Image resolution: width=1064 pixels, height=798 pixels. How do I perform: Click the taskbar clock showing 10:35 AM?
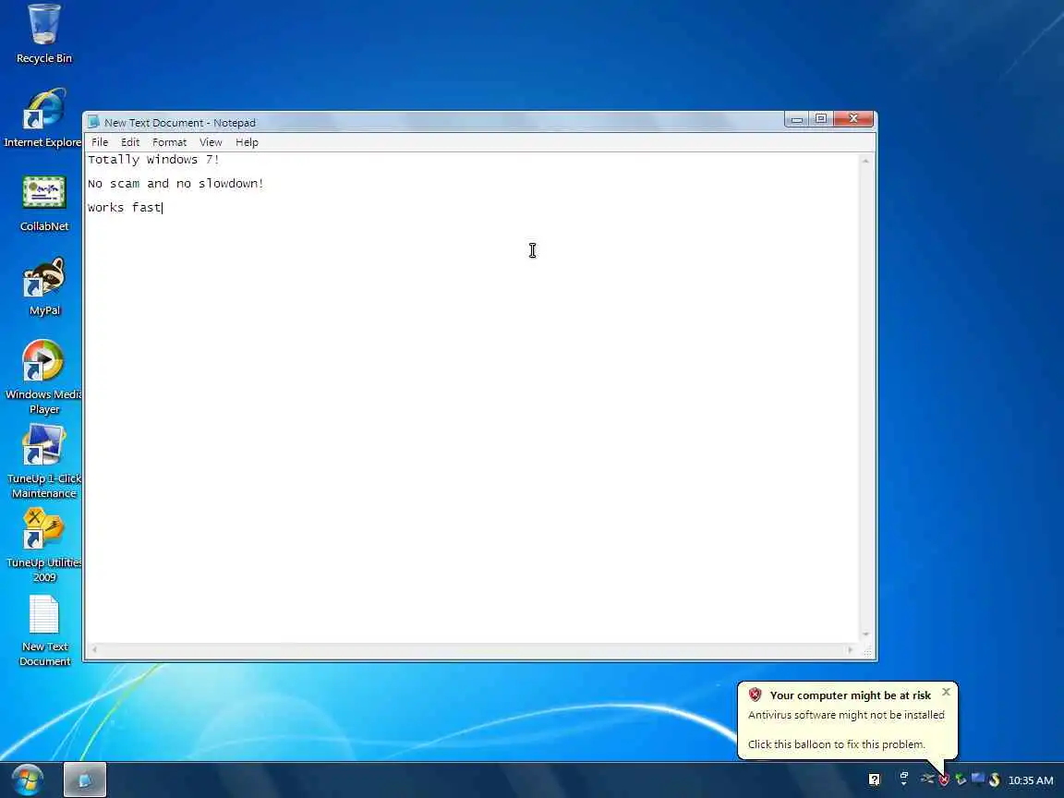1031,780
